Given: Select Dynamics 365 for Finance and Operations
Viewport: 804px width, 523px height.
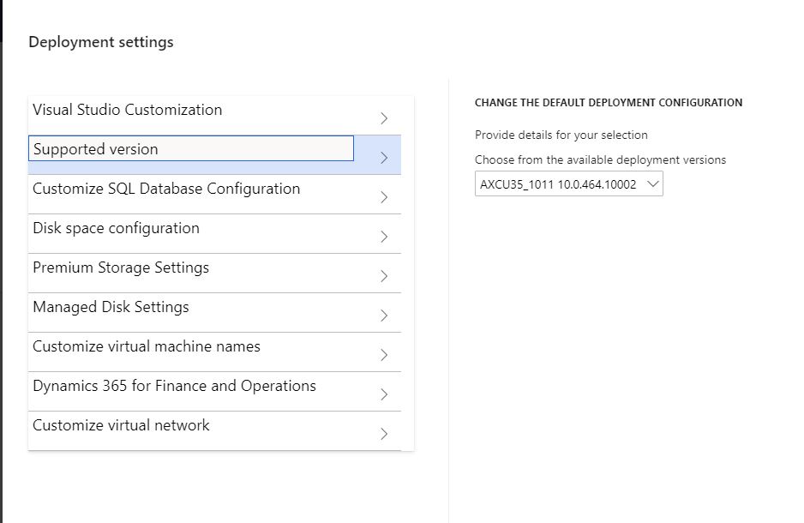Looking at the screenshot, I should [174, 387].
